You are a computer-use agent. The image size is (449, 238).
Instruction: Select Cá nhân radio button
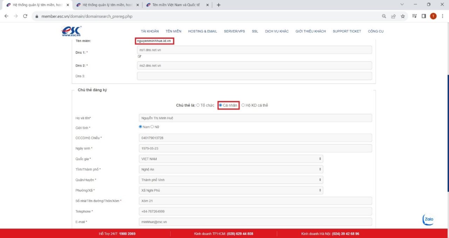pos(220,105)
